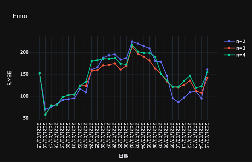
Task: Click the 100 y-axis tick label
Action: tap(24, 96)
